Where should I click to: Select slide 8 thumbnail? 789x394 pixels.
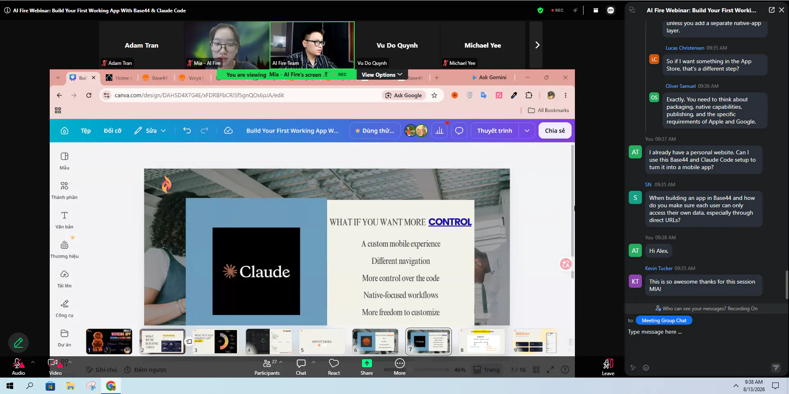pyautogui.click(x=482, y=341)
